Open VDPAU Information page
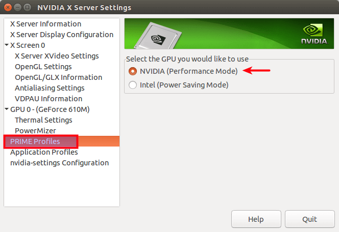 tap(48, 99)
